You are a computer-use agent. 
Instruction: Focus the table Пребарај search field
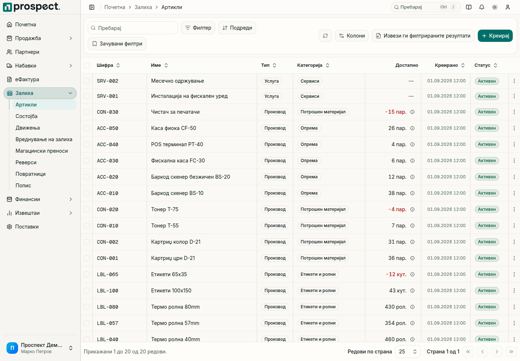(x=133, y=28)
